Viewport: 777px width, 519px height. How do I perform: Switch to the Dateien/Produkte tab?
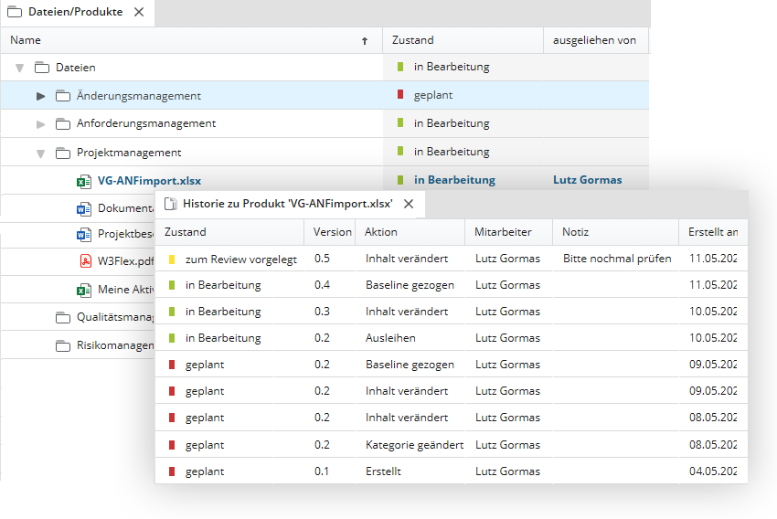(75, 12)
